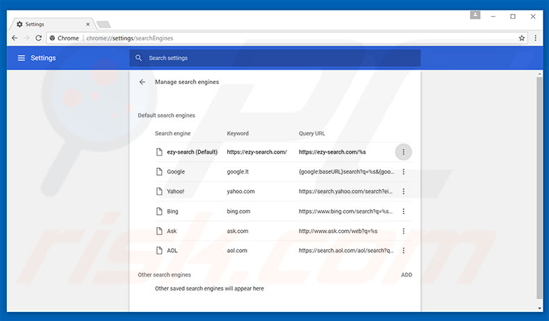Click the AOL engine name

[172, 251]
